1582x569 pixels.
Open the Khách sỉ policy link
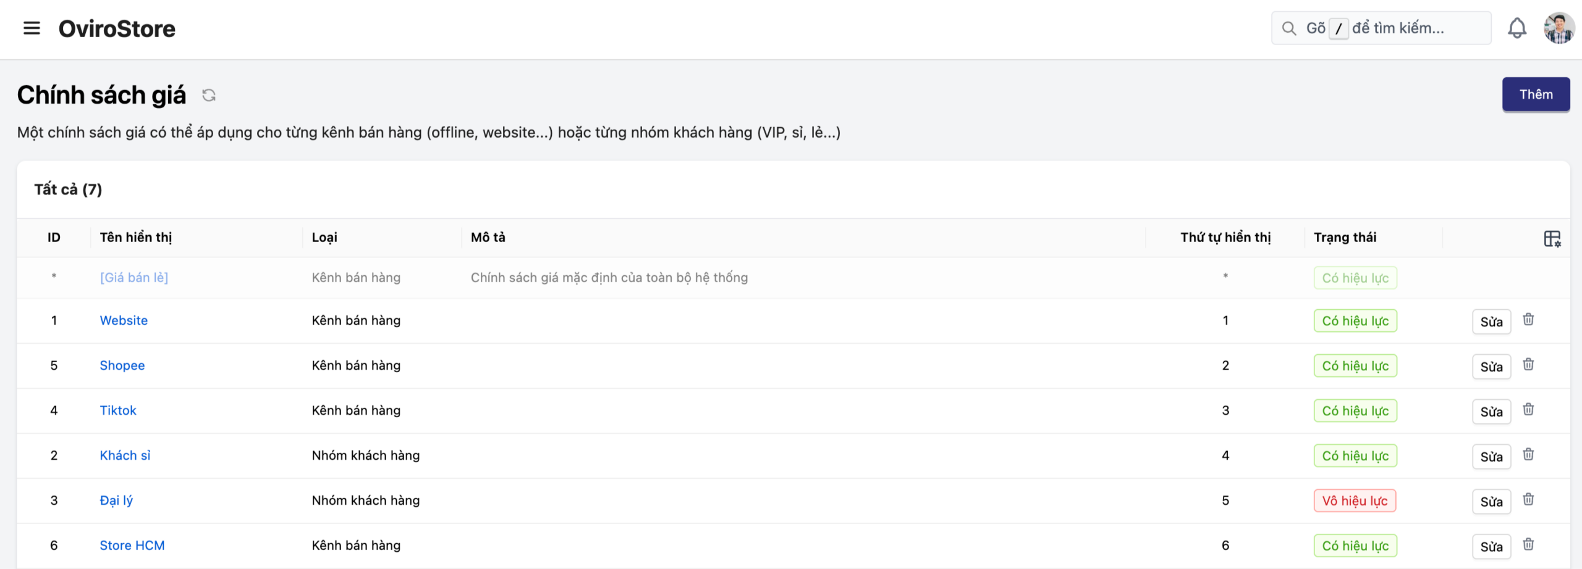[125, 455]
